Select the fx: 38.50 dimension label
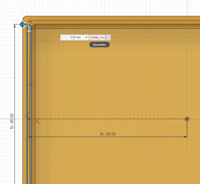Screen dimensions: 200x184 click(108, 134)
